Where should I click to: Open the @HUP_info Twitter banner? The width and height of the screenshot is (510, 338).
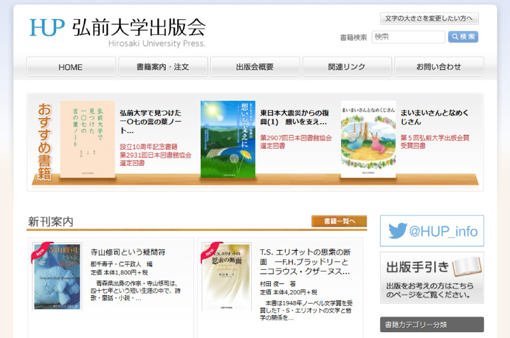point(432,231)
